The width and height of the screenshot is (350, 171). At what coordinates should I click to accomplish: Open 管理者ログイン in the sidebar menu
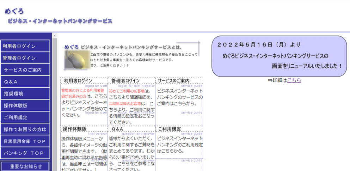click(25, 58)
